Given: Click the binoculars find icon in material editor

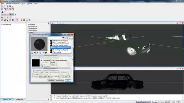Looking at the screenshot, I should [x=63, y=38].
